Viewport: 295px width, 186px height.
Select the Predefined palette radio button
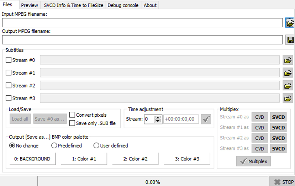click(54, 145)
